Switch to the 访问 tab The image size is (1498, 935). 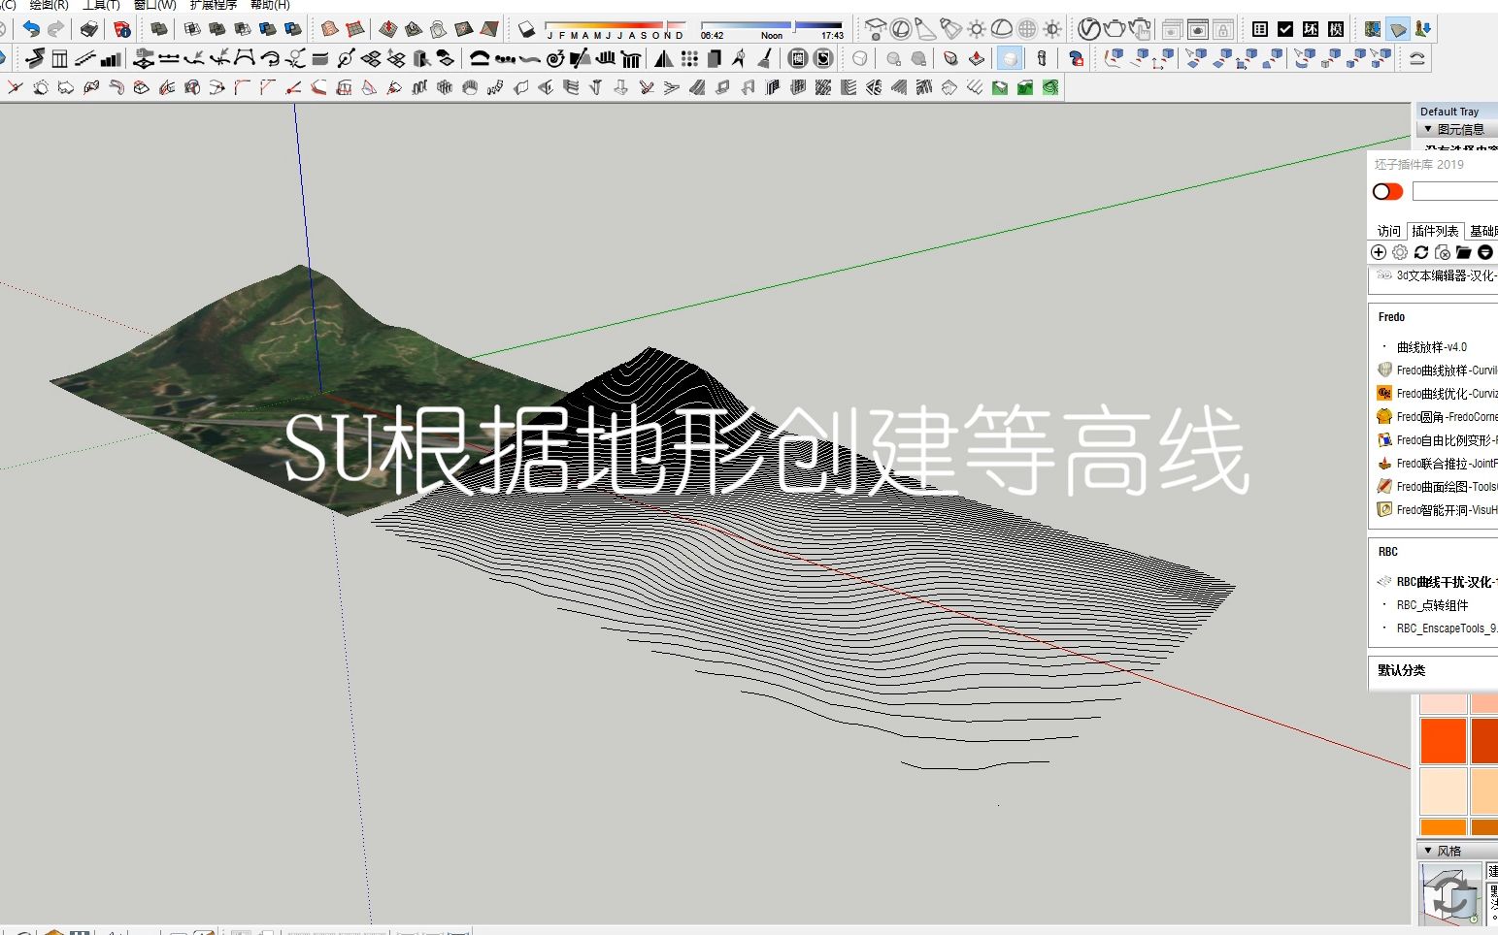pos(1387,230)
